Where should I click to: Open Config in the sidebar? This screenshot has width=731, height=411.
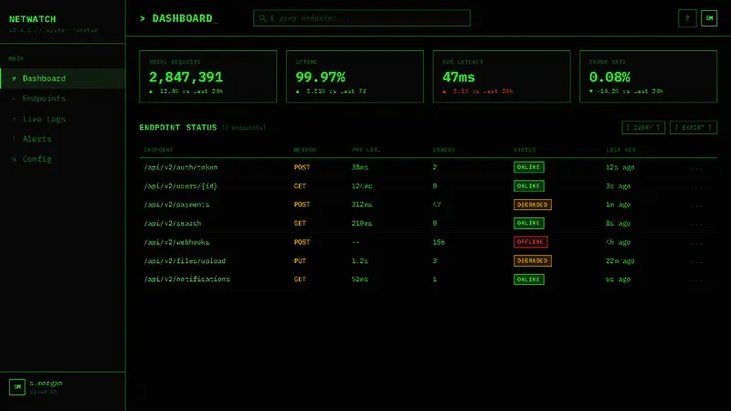pyautogui.click(x=63, y=159)
